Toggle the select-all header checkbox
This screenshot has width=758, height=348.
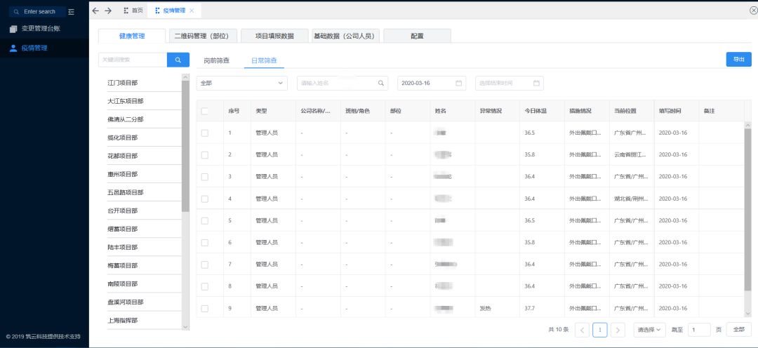pos(204,111)
